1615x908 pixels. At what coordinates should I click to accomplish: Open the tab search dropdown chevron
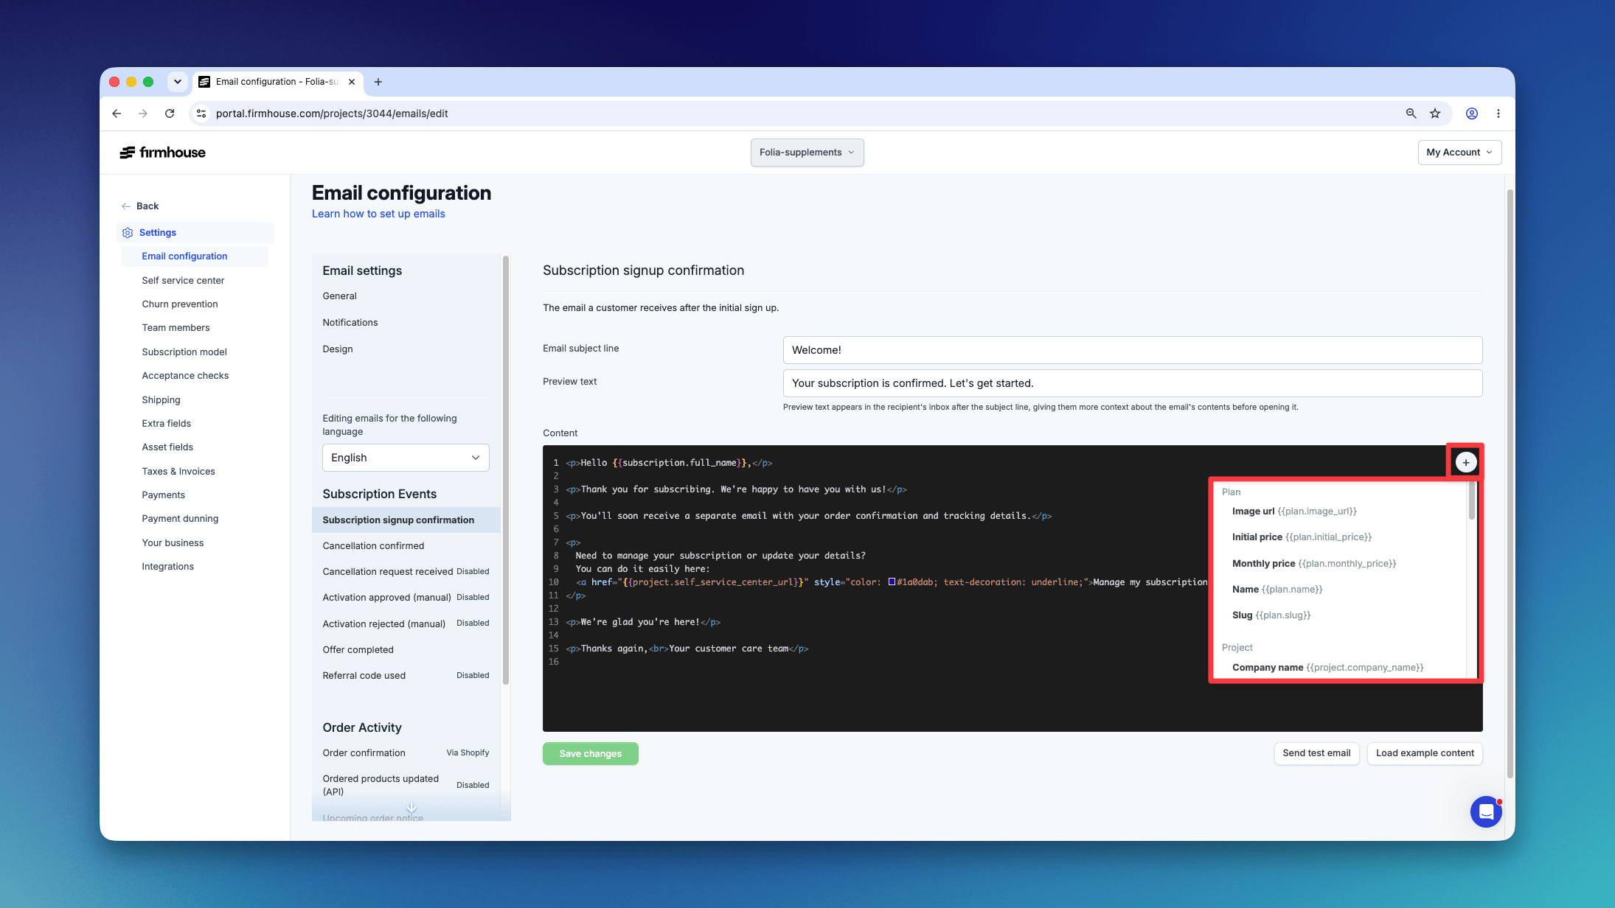pyautogui.click(x=177, y=82)
